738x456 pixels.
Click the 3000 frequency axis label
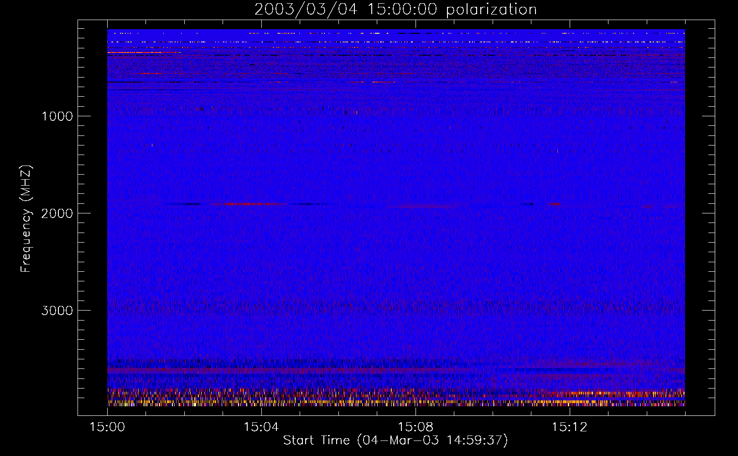pos(57,311)
